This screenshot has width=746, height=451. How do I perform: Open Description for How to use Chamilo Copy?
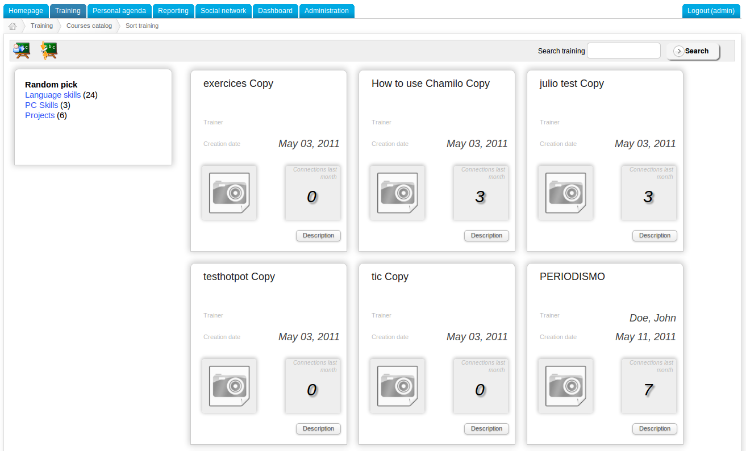click(486, 236)
